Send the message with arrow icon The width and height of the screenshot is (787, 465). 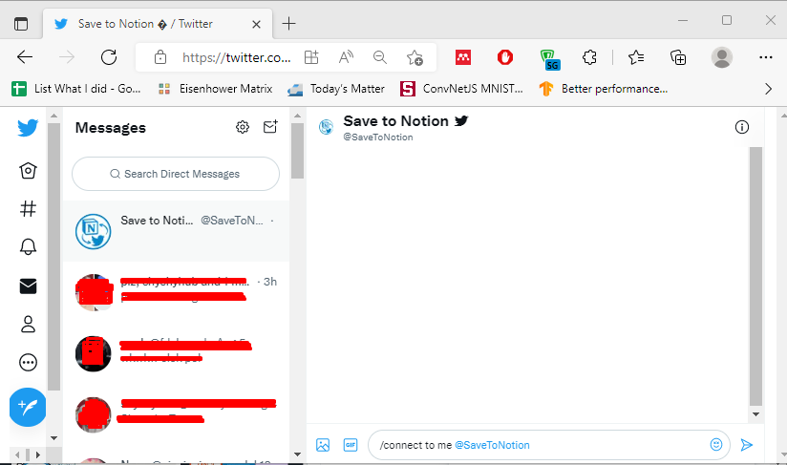[x=747, y=445]
